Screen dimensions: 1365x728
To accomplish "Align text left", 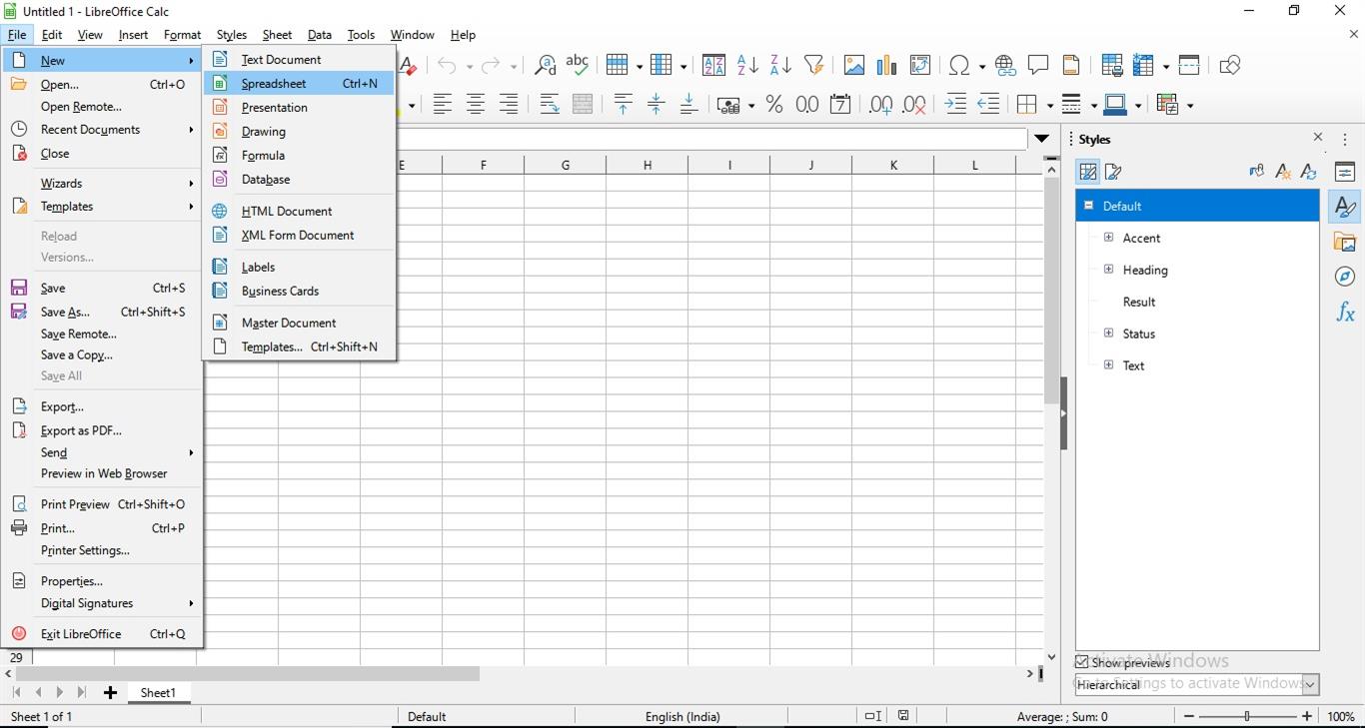I will (442, 104).
